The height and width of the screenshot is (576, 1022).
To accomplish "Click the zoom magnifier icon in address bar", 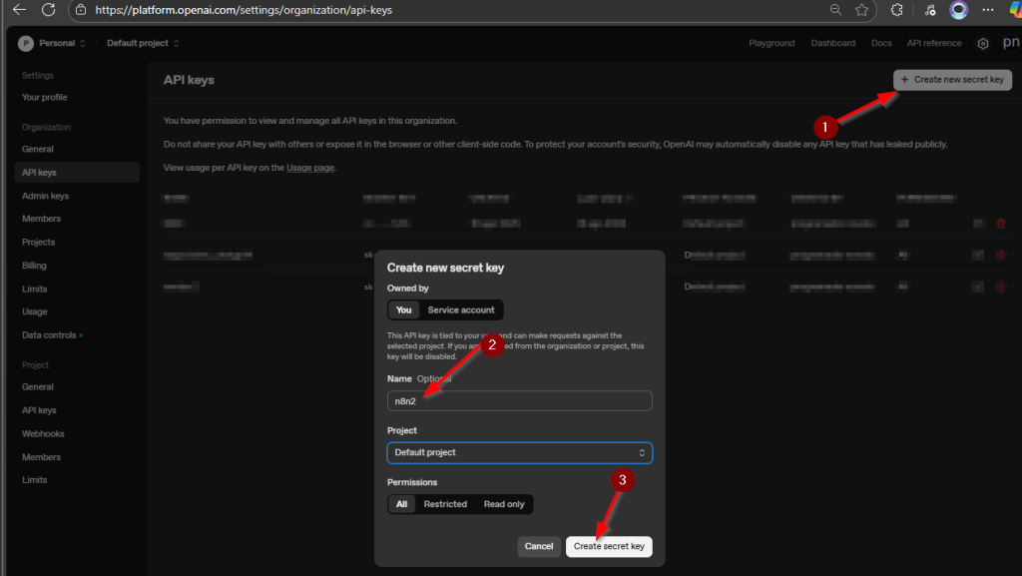I will [x=835, y=10].
